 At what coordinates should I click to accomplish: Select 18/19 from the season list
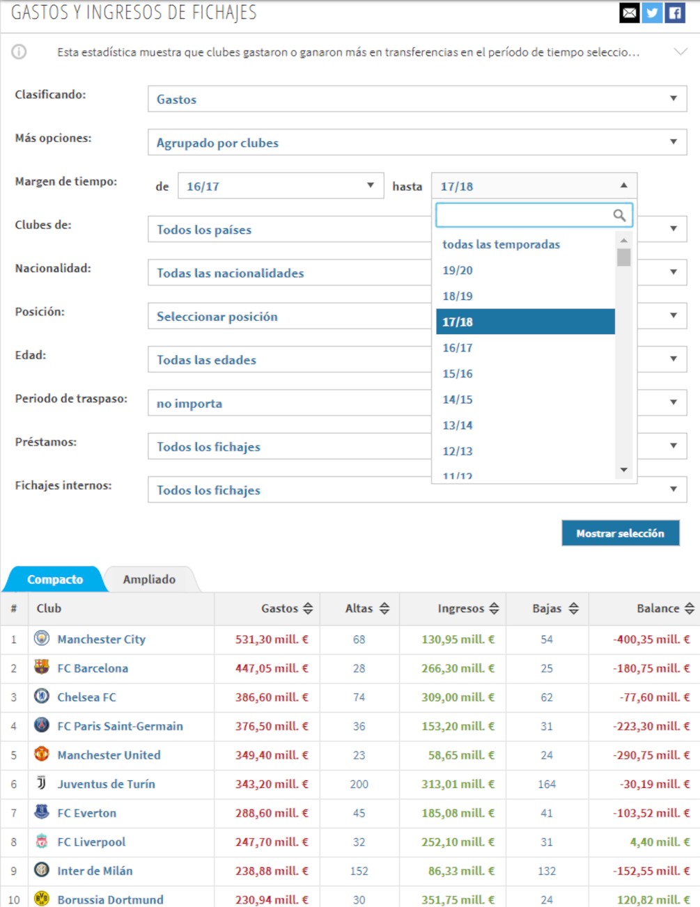pos(458,296)
